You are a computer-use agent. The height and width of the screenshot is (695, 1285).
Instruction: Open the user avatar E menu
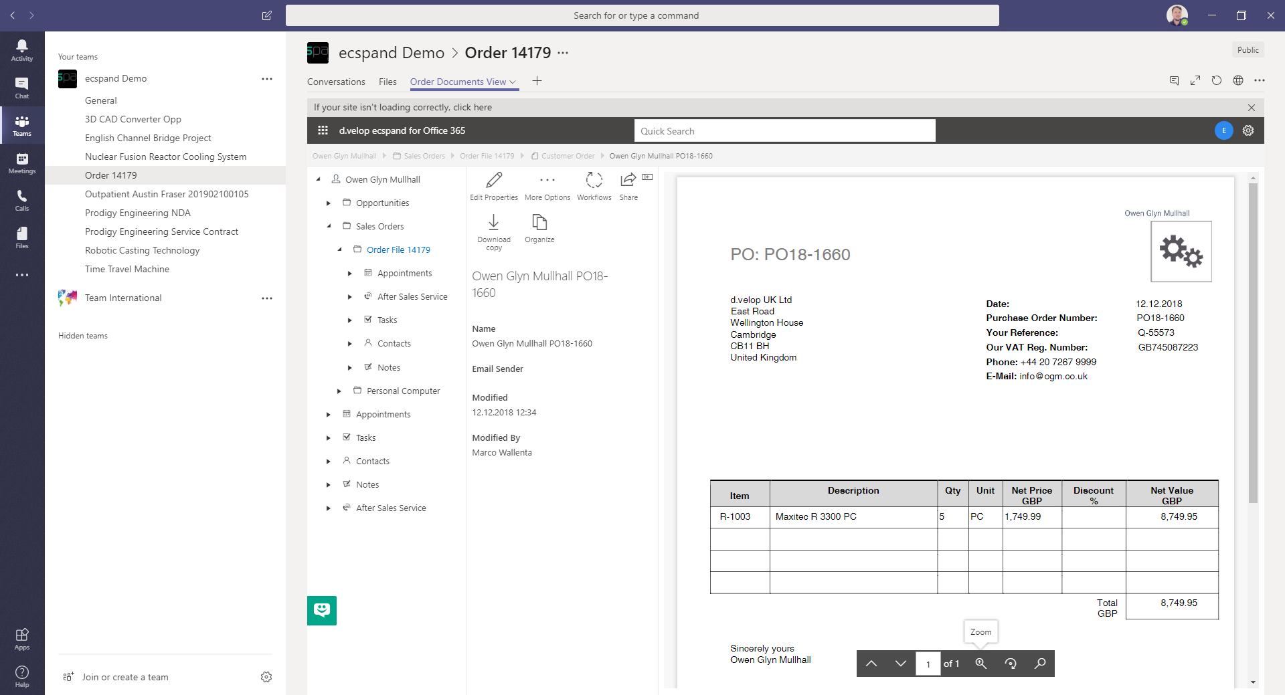[1224, 130]
